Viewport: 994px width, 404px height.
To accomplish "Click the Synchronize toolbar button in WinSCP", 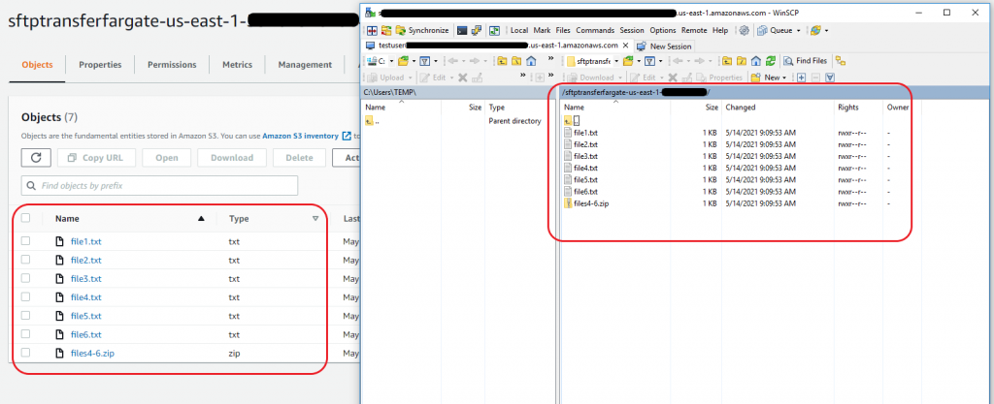I will 422,30.
